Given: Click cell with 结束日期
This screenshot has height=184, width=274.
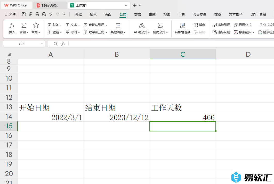Looking at the screenshot, I should point(117,107).
